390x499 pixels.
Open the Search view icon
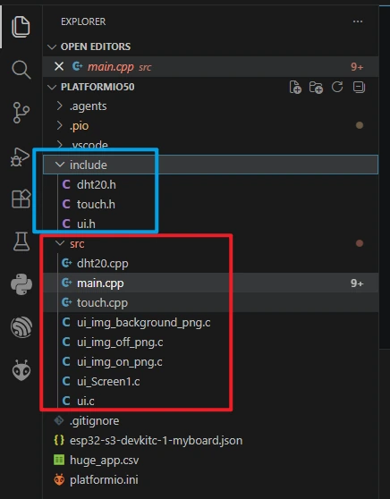click(x=21, y=70)
